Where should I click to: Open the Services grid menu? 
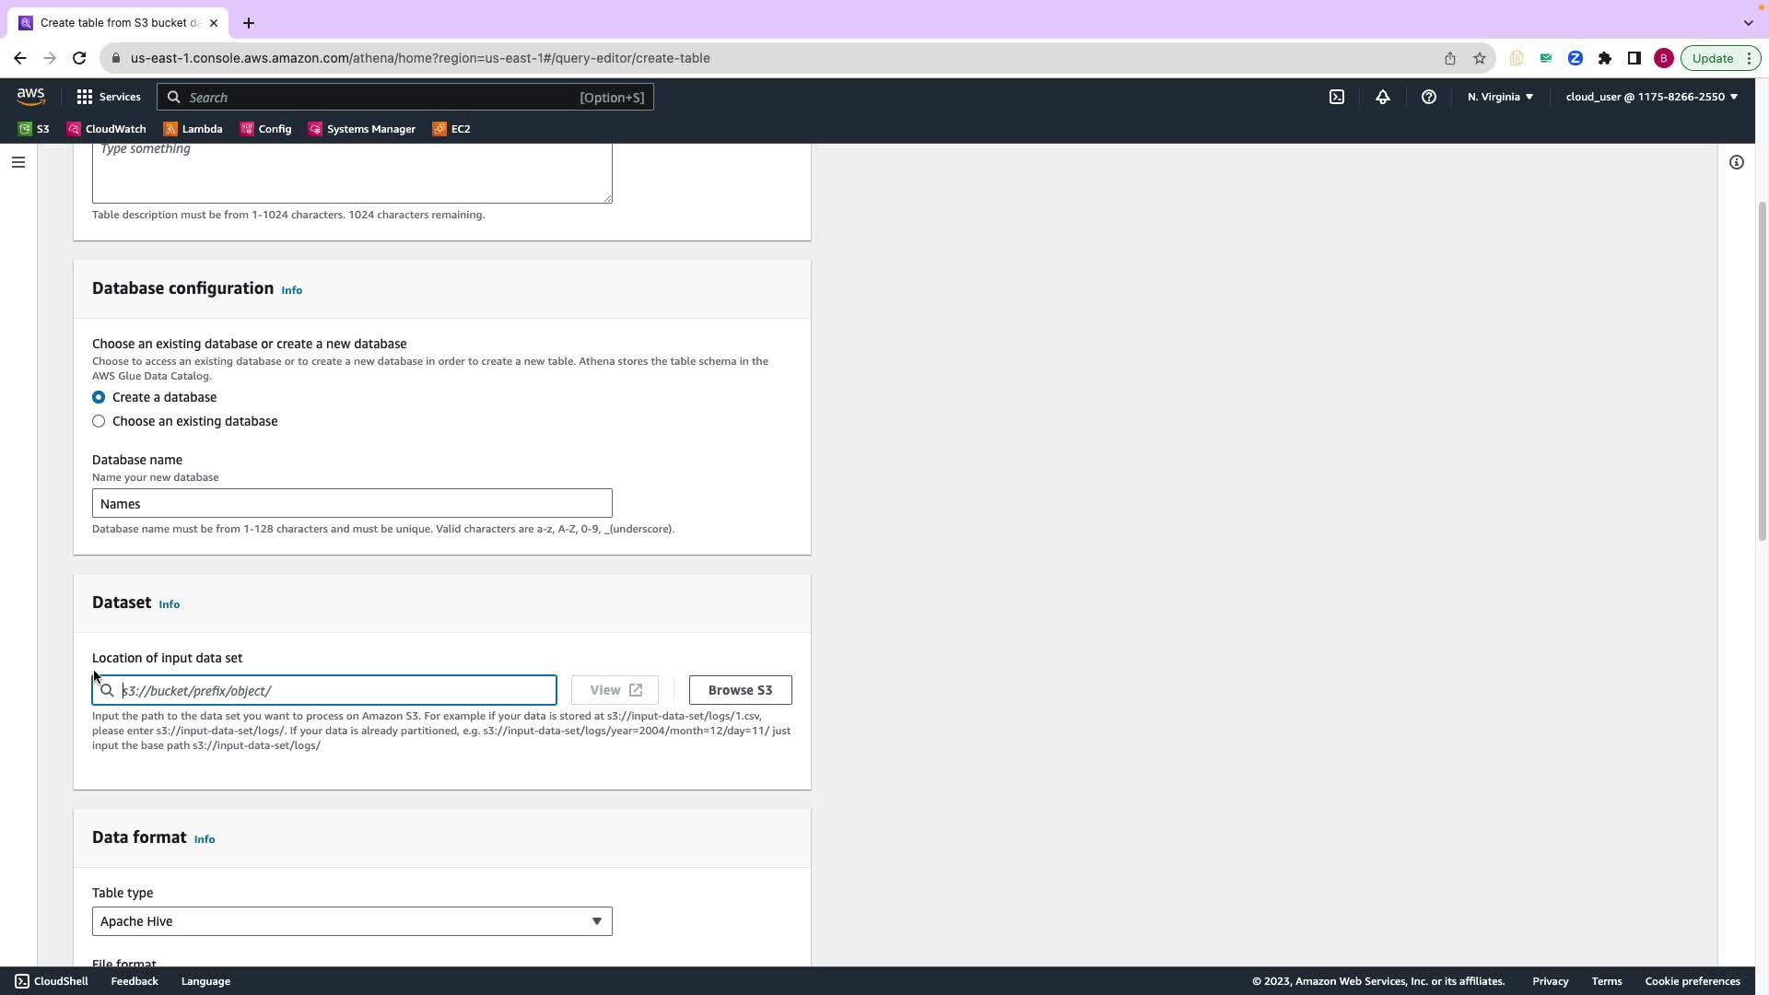[108, 97]
